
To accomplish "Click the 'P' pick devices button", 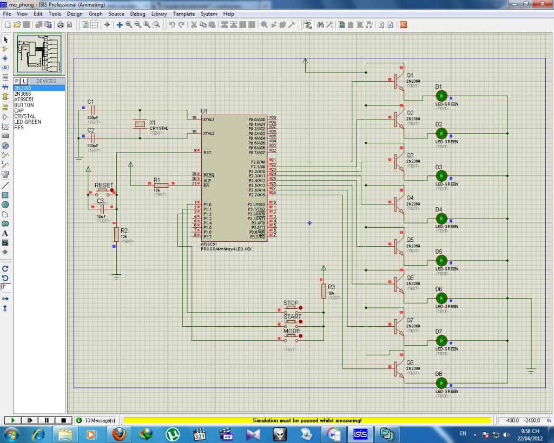I will [x=17, y=81].
